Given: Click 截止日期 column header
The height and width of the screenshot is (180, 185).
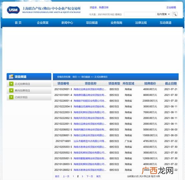Looking at the screenshot, I should pyautogui.click(x=171, y=84).
